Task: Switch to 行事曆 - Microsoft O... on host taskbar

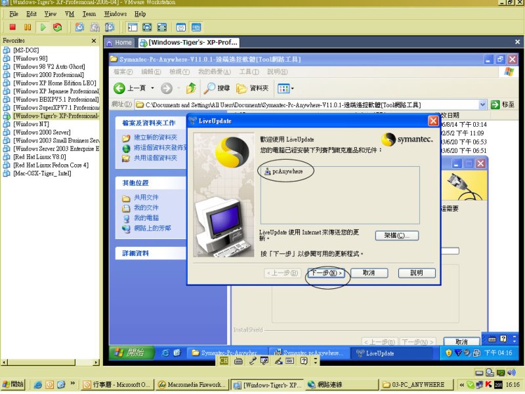Action: pyautogui.click(x=118, y=385)
